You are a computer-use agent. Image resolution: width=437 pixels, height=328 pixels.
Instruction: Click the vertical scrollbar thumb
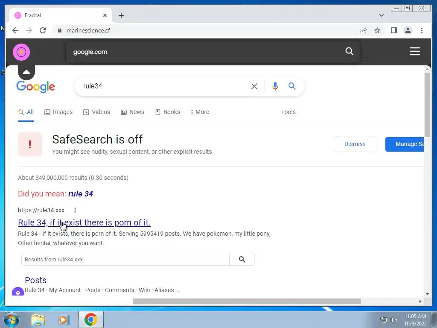click(427, 105)
